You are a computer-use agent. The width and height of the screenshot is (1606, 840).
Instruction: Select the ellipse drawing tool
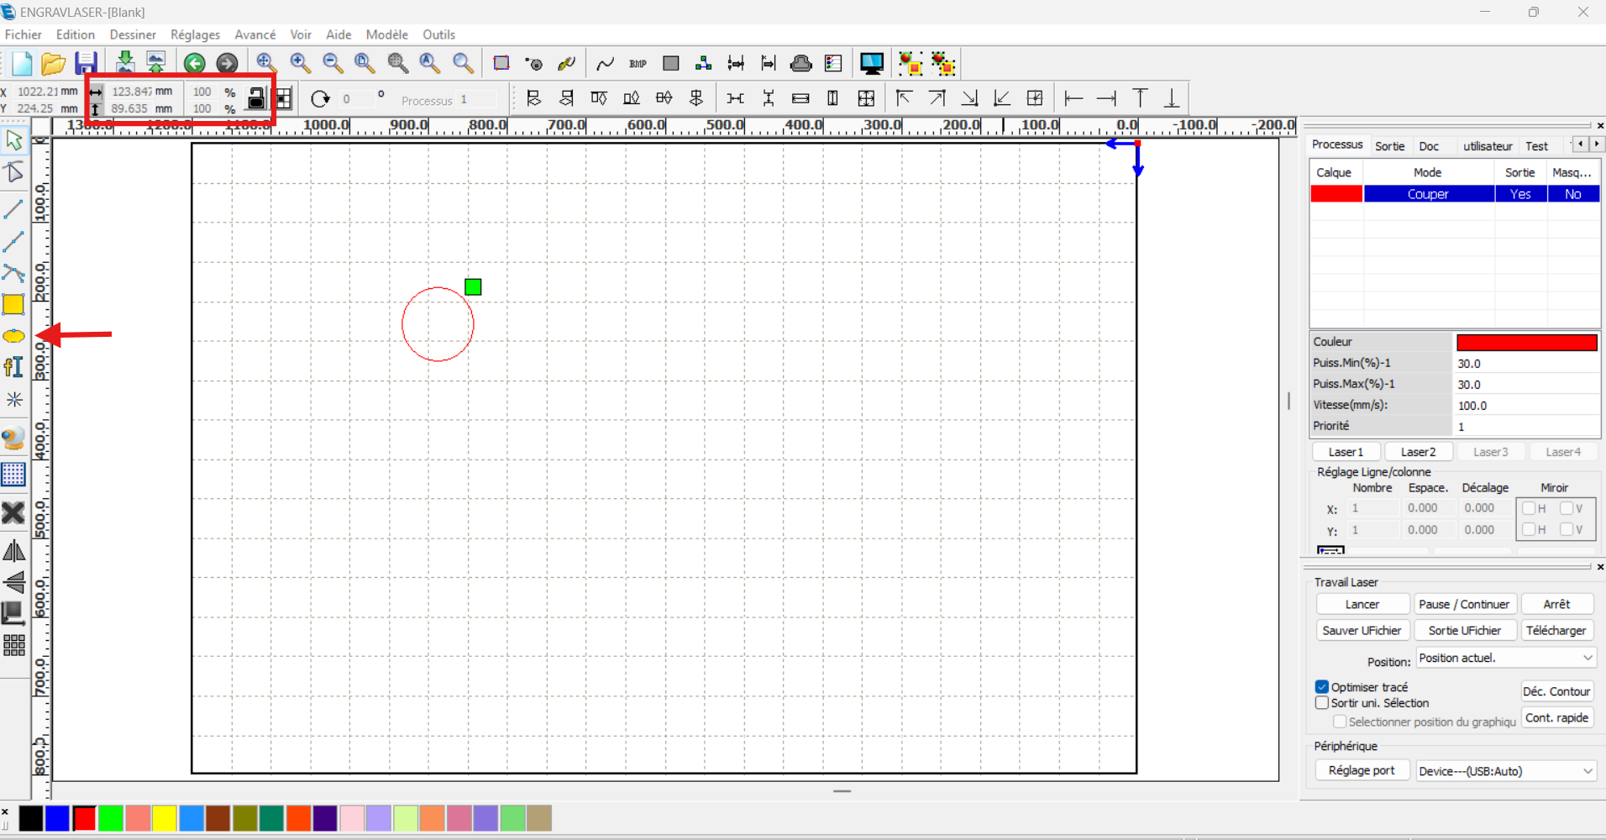13,336
